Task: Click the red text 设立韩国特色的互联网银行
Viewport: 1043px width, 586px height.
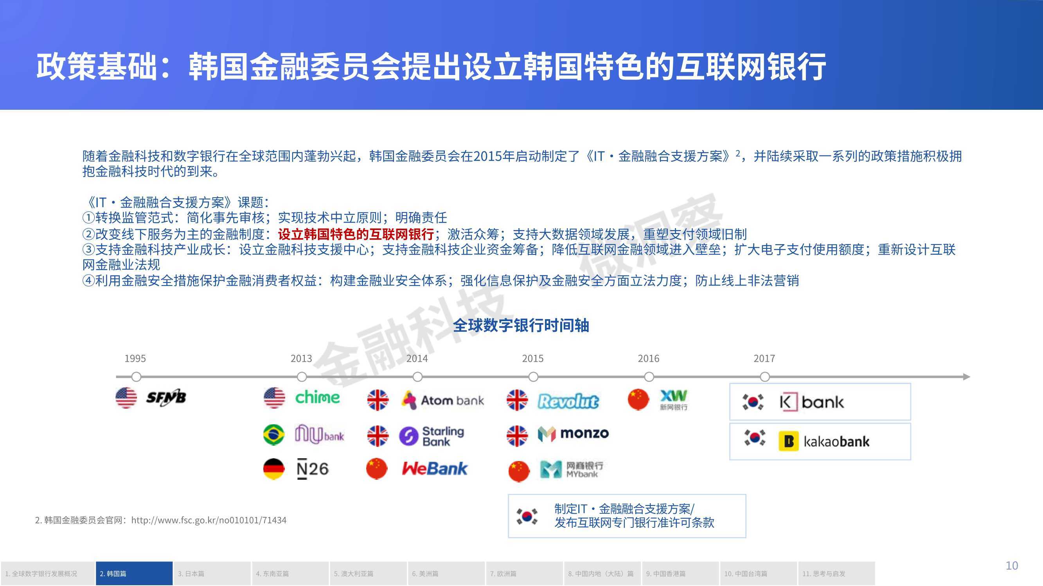Action: click(x=356, y=234)
